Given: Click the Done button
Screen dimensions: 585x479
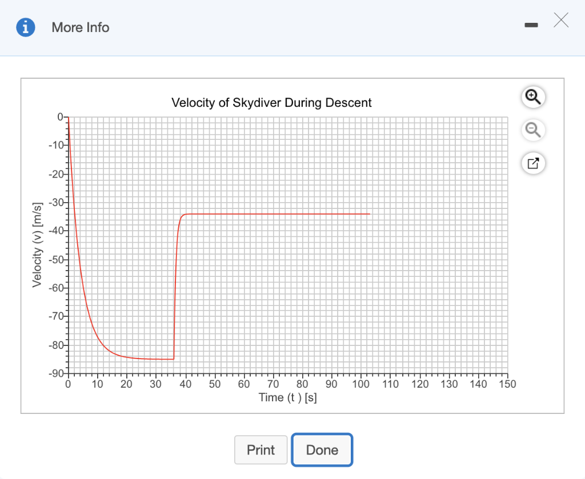Looking at the screenshot, I should click(x=322, y=450).
